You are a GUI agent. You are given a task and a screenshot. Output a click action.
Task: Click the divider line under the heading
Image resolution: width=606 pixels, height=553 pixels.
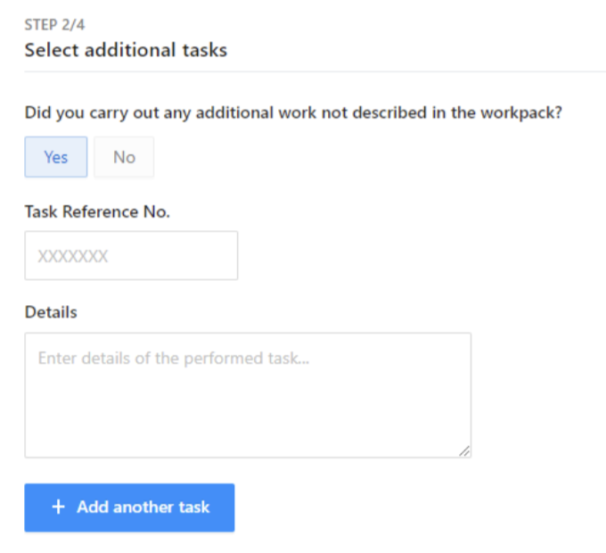(315, 71)
